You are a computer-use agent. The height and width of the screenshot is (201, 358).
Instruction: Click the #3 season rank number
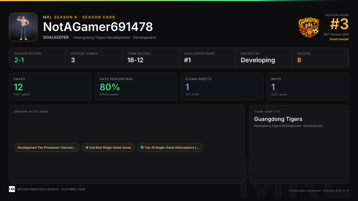pos(339,24)
